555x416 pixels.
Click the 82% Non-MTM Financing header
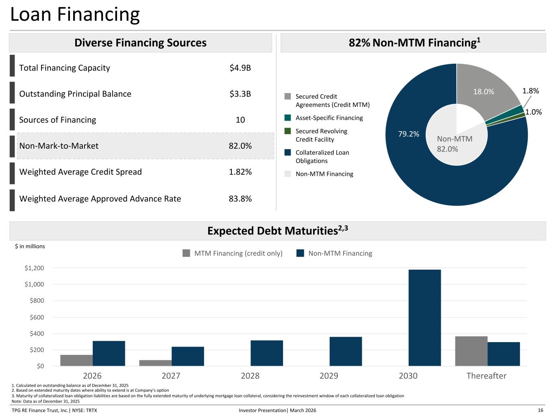pos(414,43)
